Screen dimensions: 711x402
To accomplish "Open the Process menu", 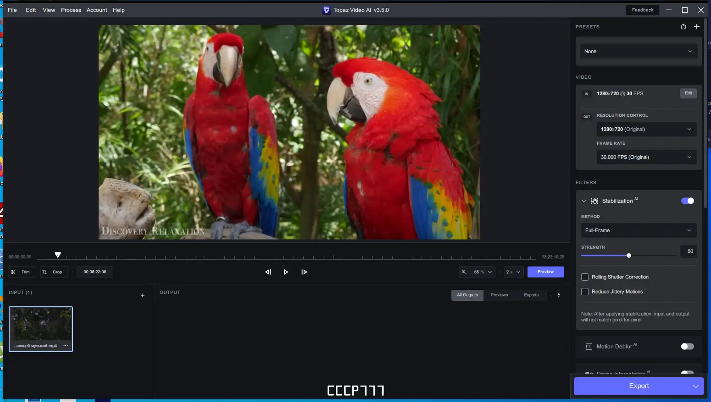I will (71, 10).
